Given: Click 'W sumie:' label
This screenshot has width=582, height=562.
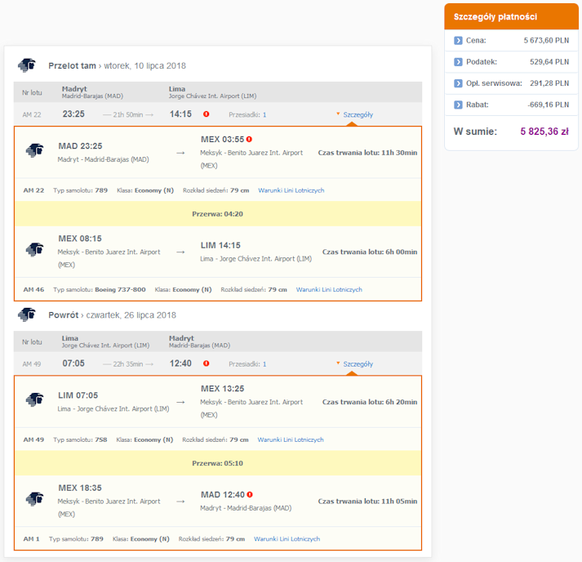Looking at the screenshot, I should (x=475, y=132).
